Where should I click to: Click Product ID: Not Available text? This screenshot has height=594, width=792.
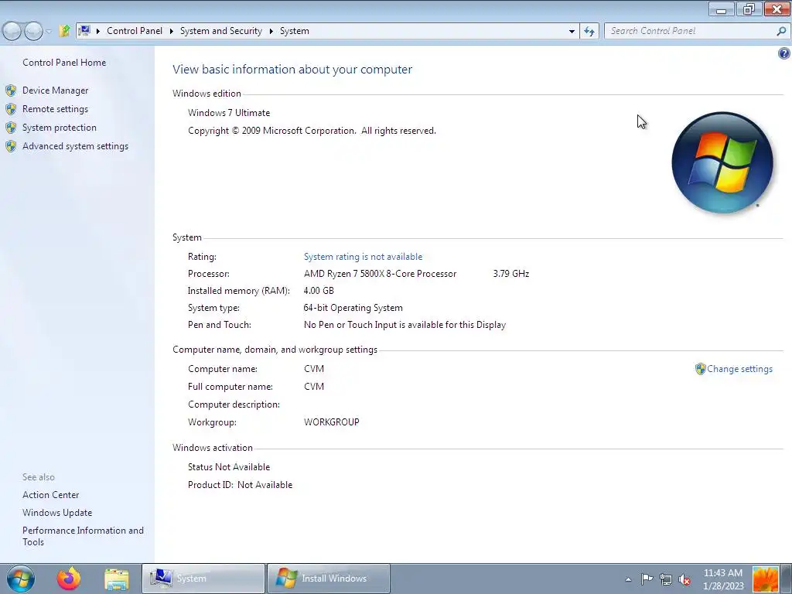point(240,485)
